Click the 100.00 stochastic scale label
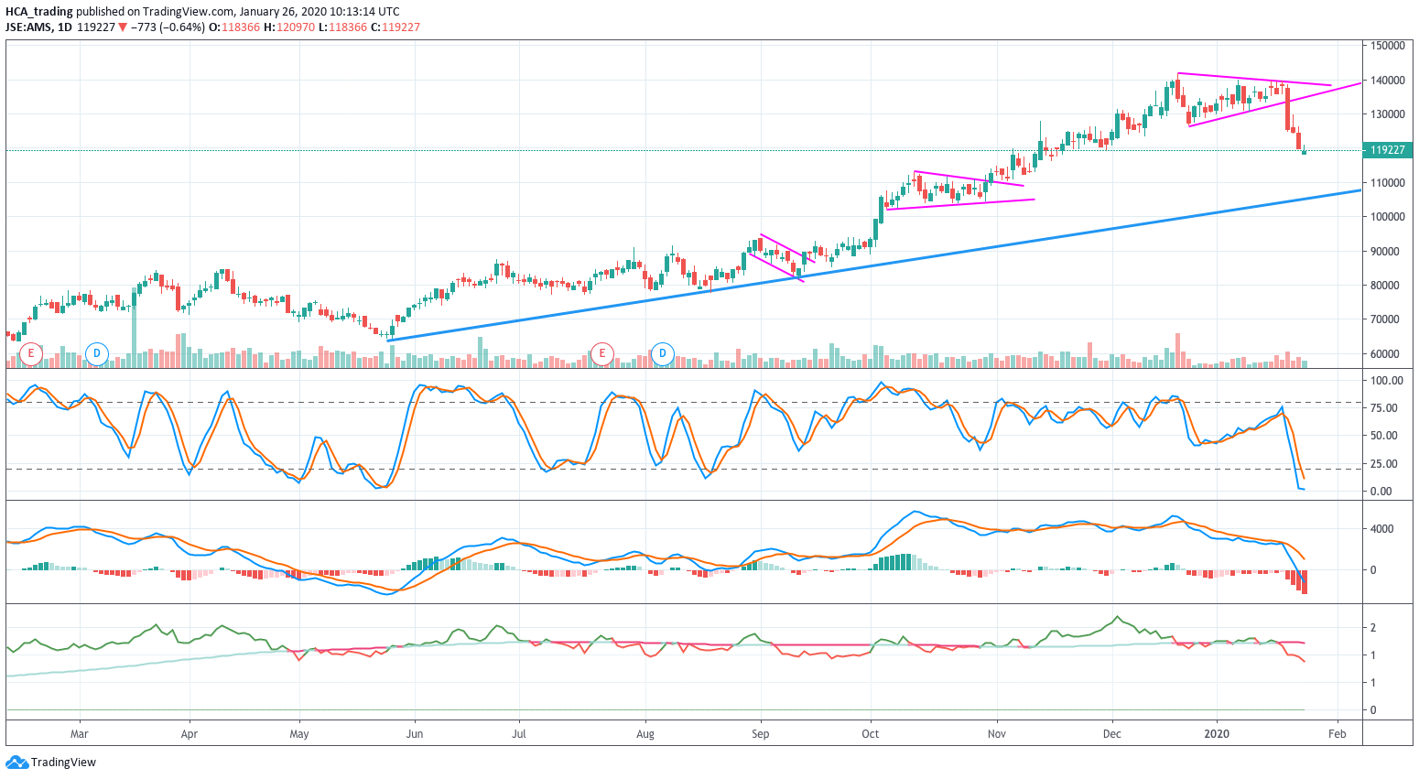The height and width of the screenshot is (779, 1419). tap(1387, 381)
